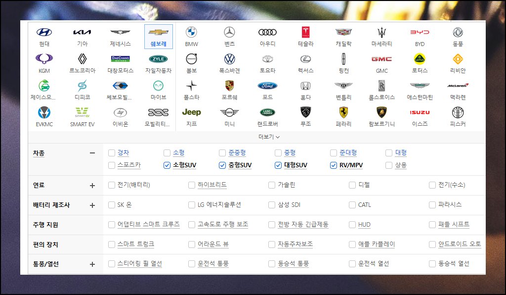Enable the 전기(배터리) fuel checkbox

112,185
